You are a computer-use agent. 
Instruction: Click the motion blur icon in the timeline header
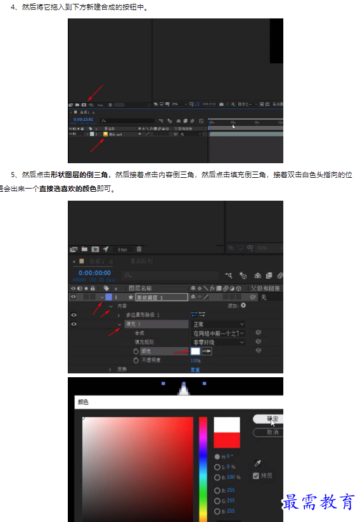tap(280, 276)
